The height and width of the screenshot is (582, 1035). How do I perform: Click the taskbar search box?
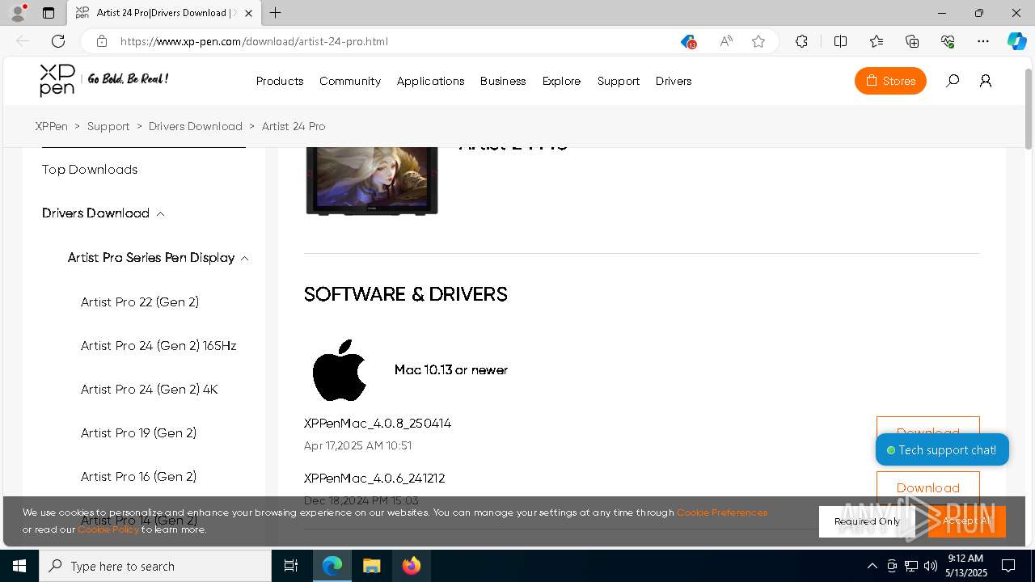(x=155, y=566)
